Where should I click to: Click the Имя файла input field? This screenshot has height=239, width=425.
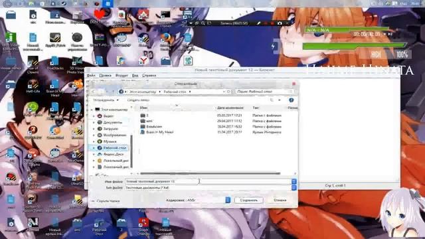tap(208, 181)
